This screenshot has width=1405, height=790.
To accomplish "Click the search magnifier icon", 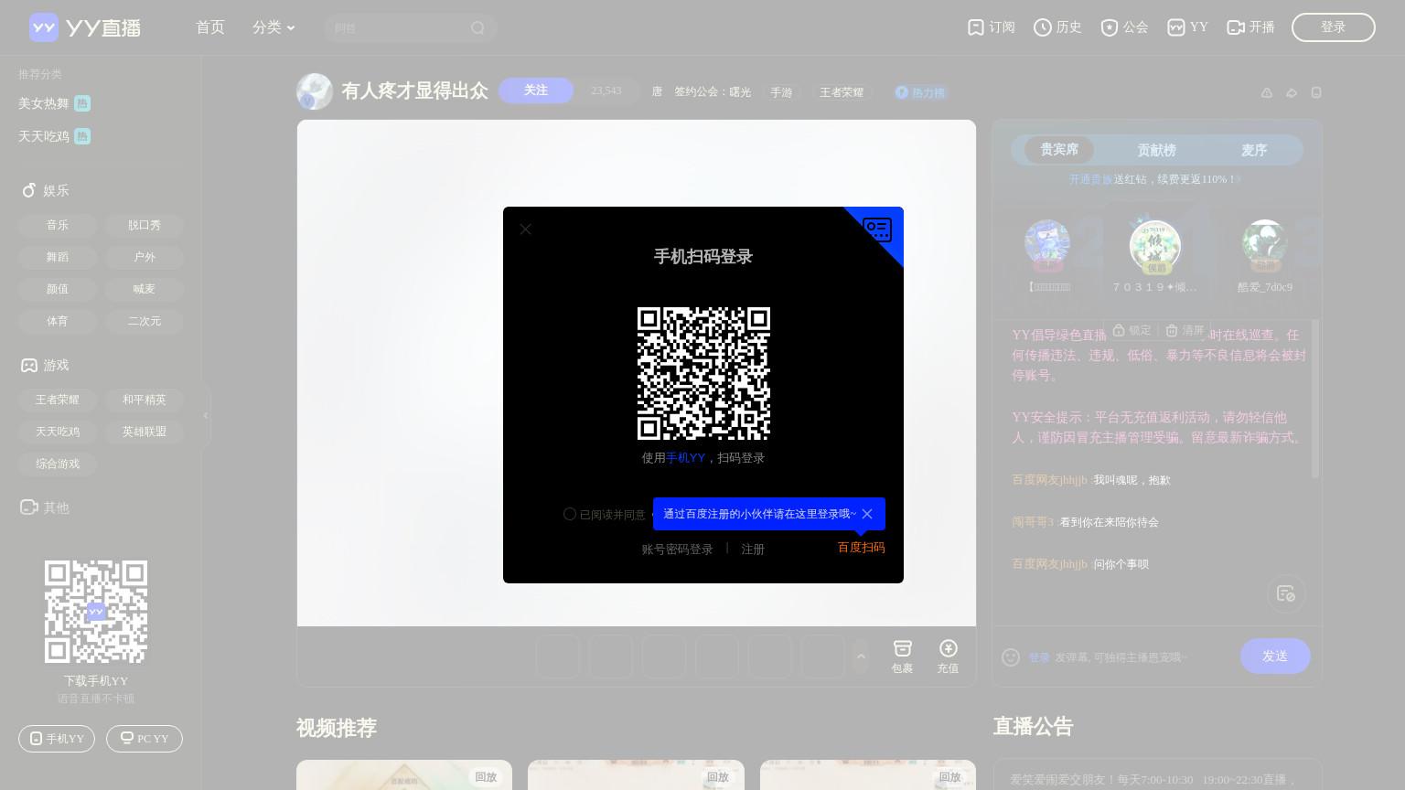I will 477,28.
